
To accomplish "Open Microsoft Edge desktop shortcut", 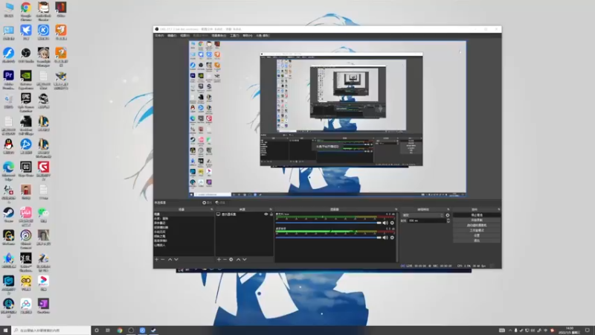I will [8, 171].
